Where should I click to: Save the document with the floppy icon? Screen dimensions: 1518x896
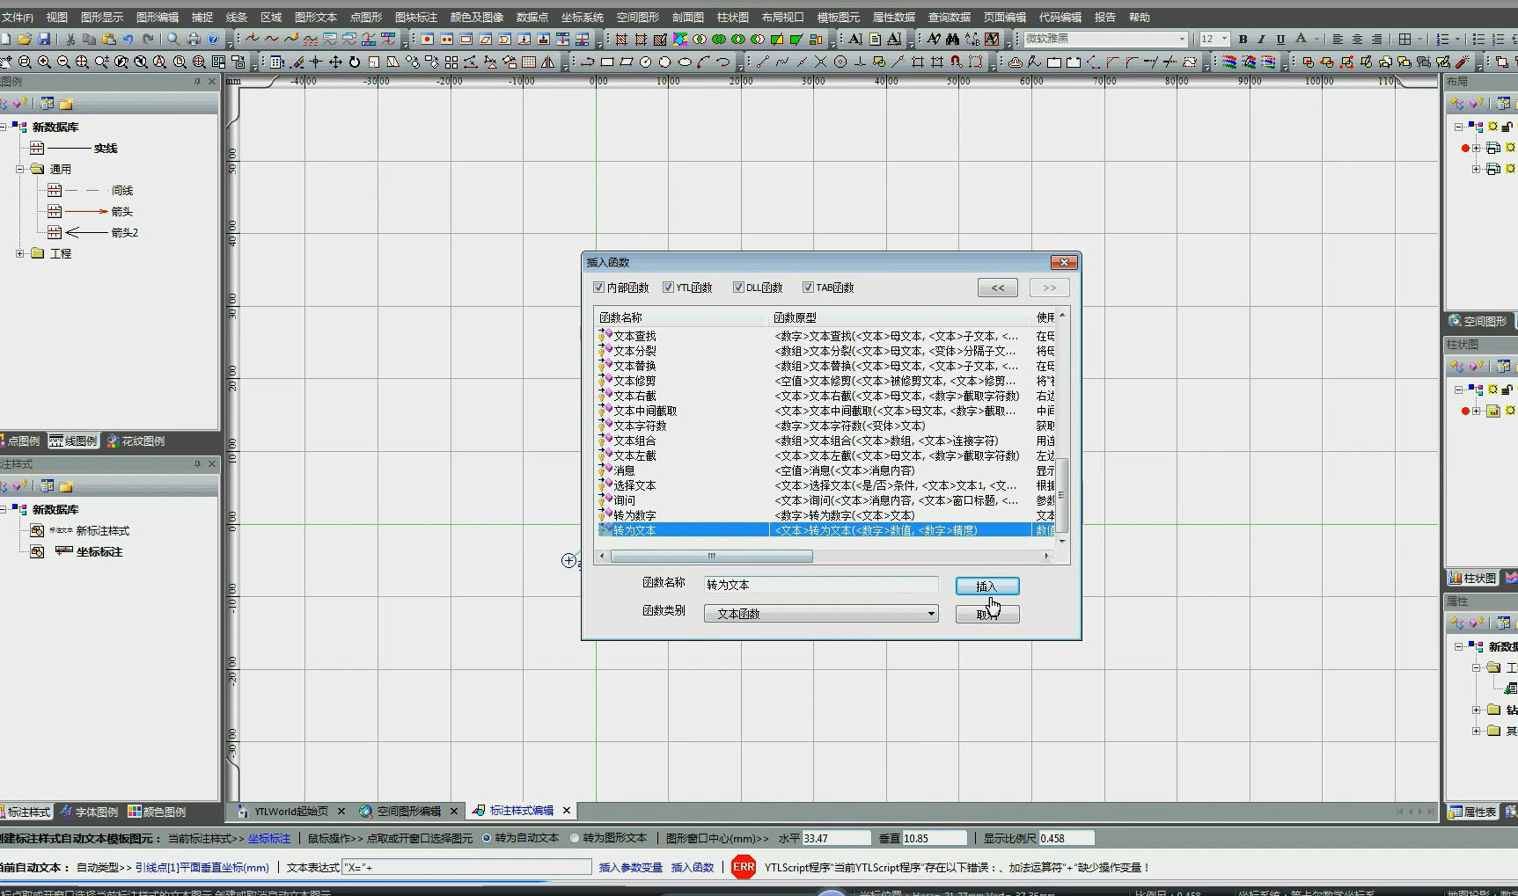click(44, 39)
